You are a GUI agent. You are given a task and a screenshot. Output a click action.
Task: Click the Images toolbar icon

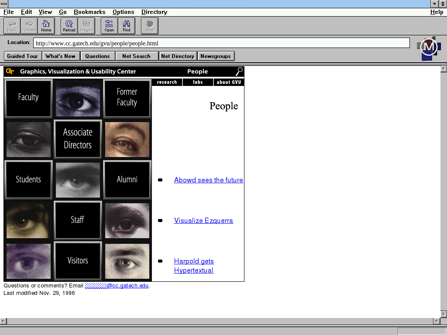pyautogui.click(x=86, y=26)
